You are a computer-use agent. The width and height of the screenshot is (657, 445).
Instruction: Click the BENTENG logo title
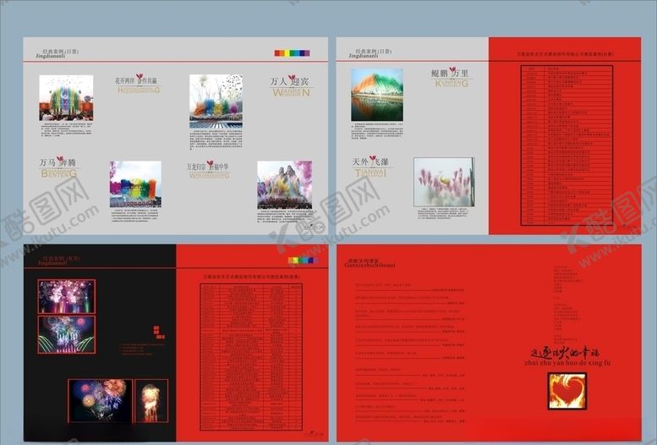tap(58, 168)
